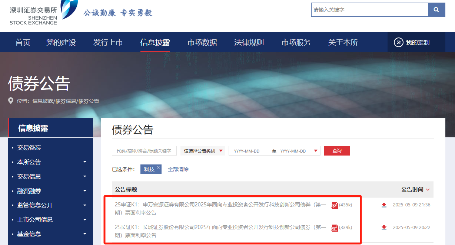The height and width of the screenshot is (245, 455).
Task: Remove the 科技 filter tag
Action: pos(158,168)
